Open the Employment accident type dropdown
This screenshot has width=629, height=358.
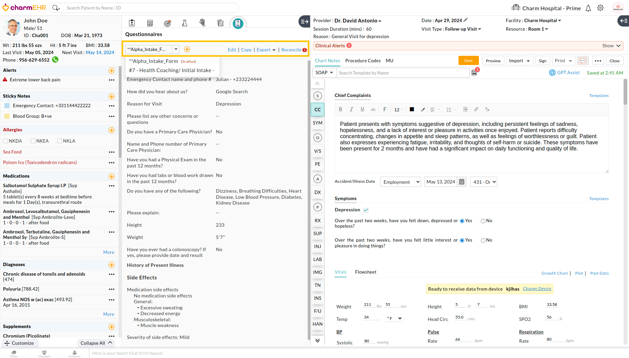[x=401, y=182]
